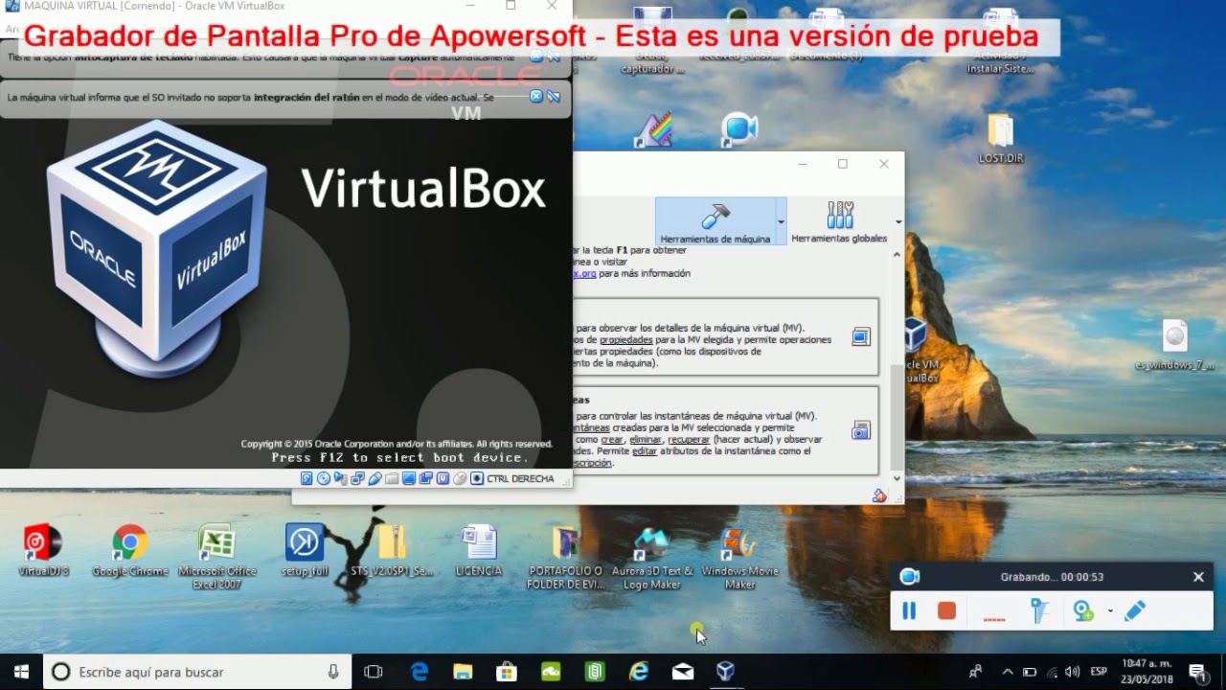1226x690 pixels.
Task: Click the mouse integration icon in VM status bar
Action: click(460, 478)
